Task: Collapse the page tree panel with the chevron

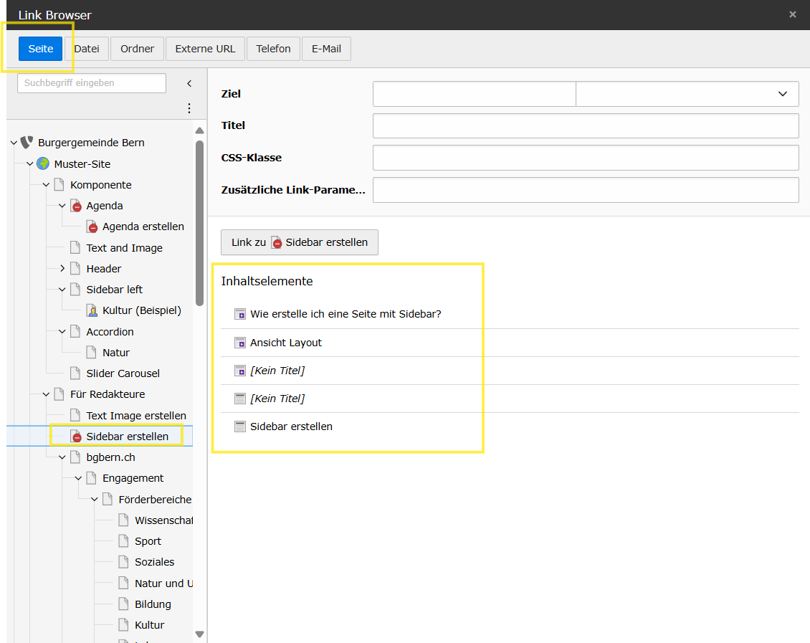Action: pyautogui.click(x=189, y=83)
